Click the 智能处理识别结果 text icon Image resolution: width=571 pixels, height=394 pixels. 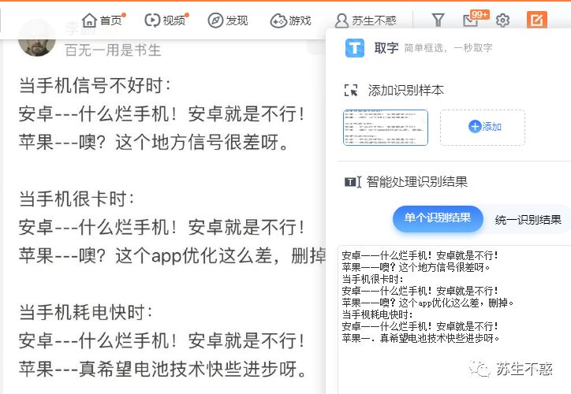click(353, 181)
